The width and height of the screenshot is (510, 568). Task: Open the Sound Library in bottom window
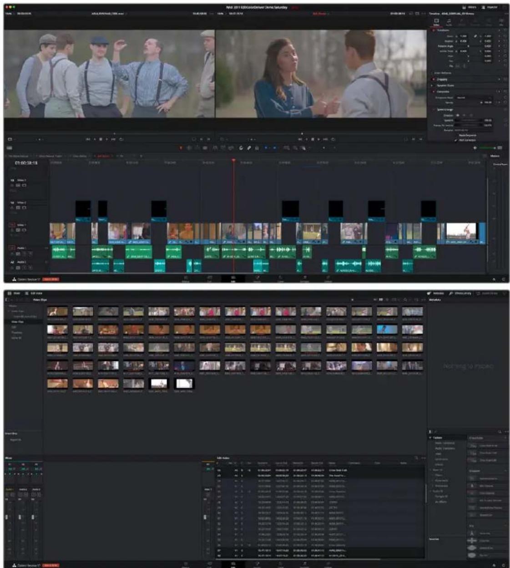tap(487, 293)
